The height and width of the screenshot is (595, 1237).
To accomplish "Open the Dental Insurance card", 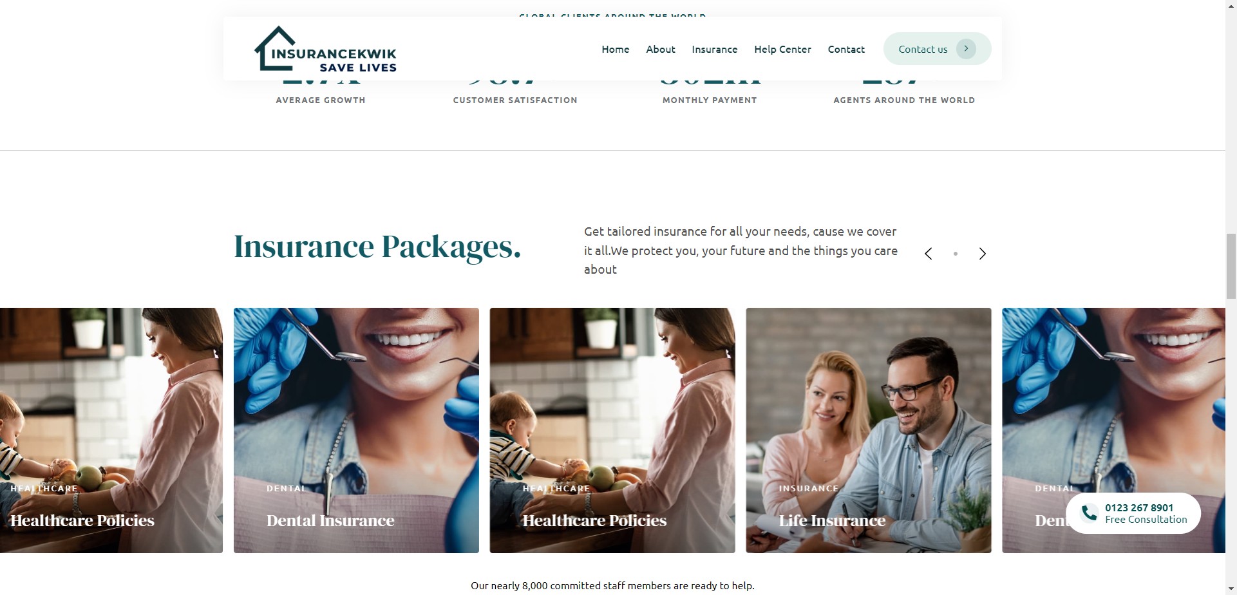I will tap(356, 430).
